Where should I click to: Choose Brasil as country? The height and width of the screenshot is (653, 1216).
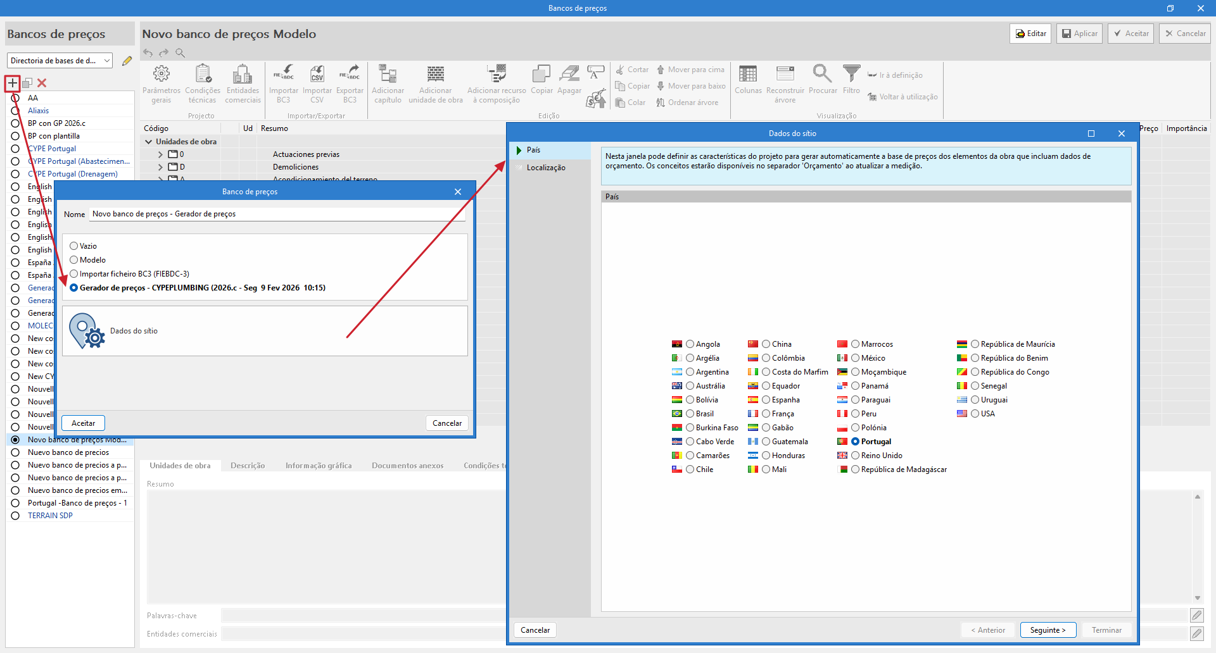tap(690, 414)
